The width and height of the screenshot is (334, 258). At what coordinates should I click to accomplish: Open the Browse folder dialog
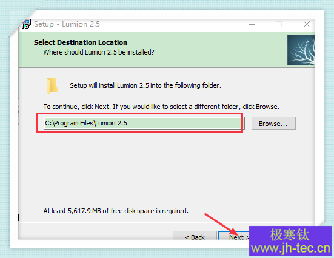pyautogui.click(x=273, y=124)
